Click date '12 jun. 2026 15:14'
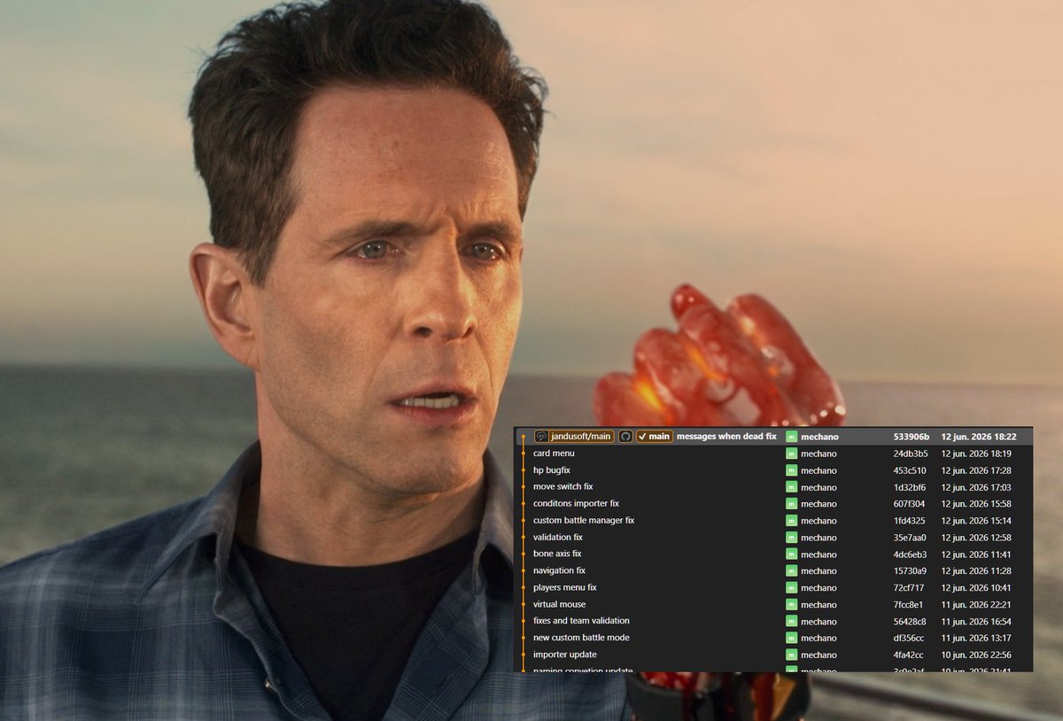The width and height of the screenshot is (1063, 721). click(x=976, y=521)
